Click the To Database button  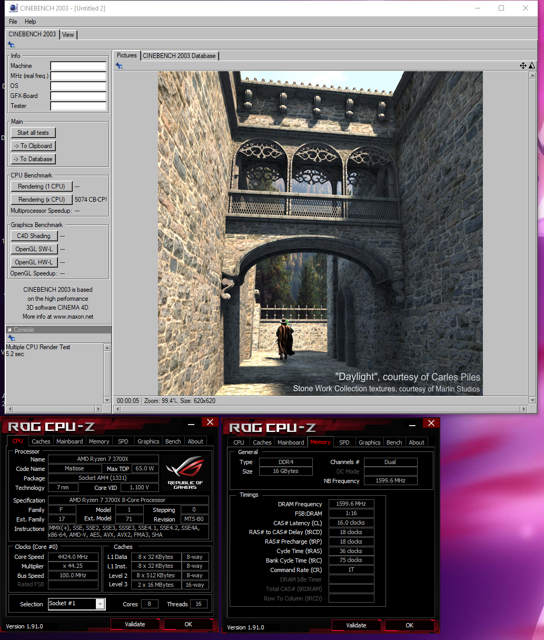point(33,159)
